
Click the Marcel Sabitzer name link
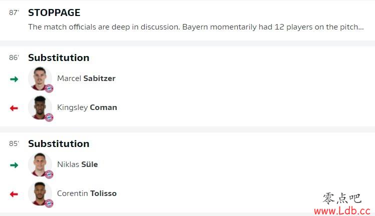[86, 78]
